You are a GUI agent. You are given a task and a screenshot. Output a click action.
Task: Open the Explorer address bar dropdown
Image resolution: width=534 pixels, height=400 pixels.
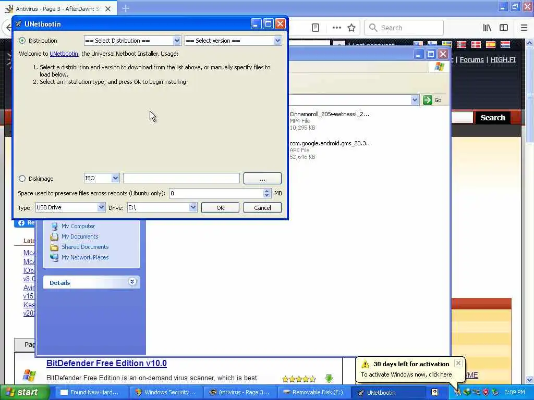414,100
